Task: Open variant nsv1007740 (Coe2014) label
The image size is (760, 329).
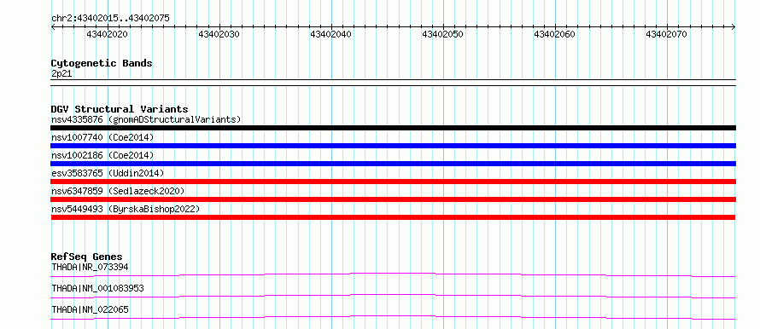Action: [x=102, y=137]
